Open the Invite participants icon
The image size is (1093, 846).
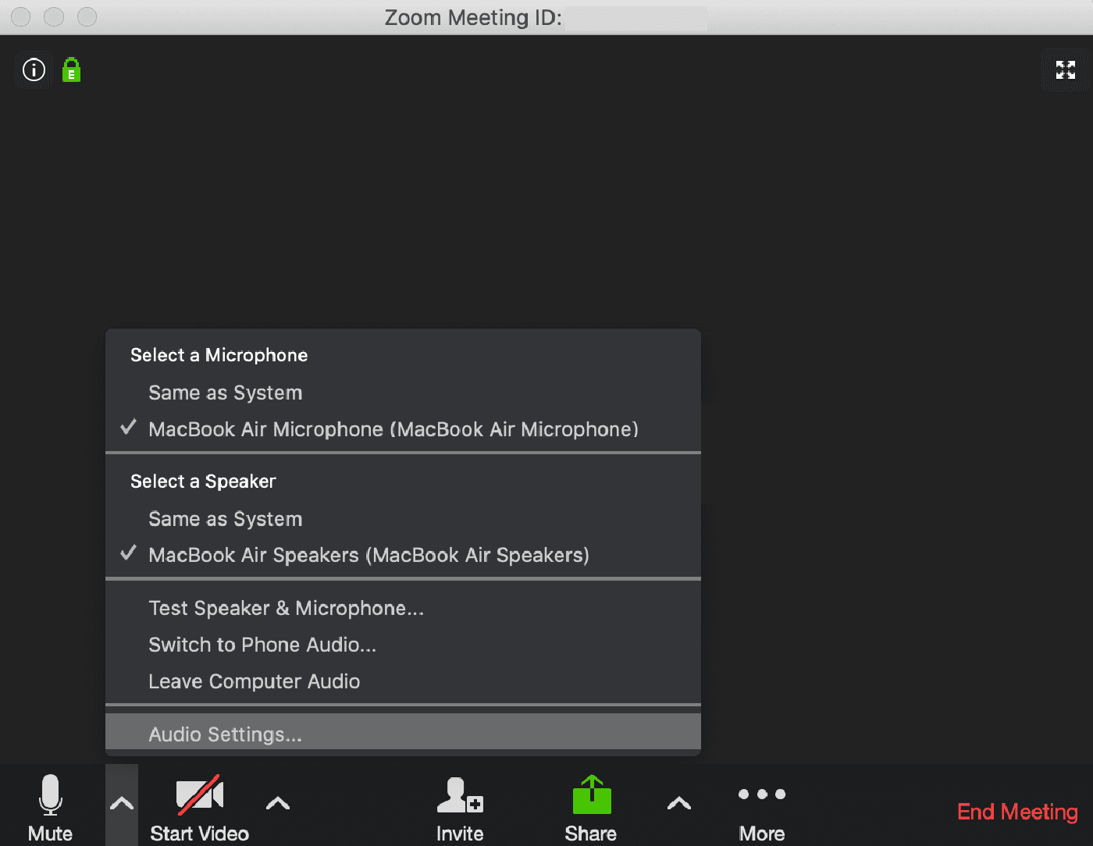click(x=459, y=796)
